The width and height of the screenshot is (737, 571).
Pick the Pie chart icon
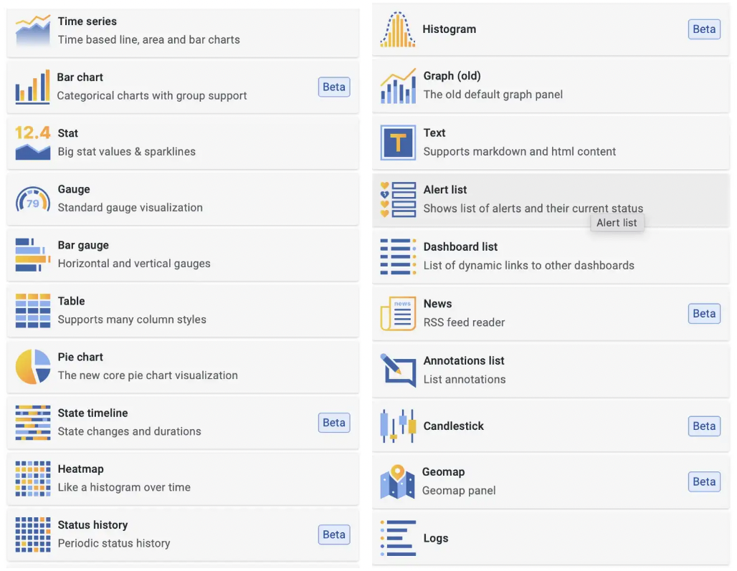32,367
